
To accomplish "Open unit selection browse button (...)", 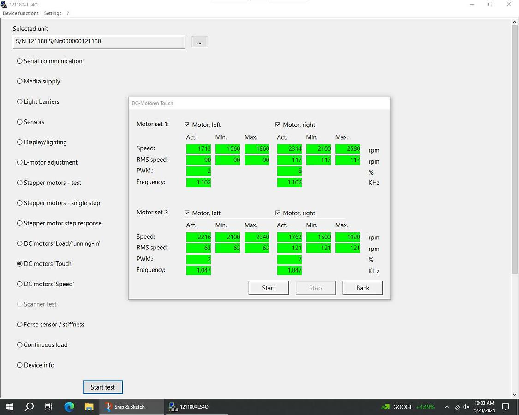I will coord(199,42).
